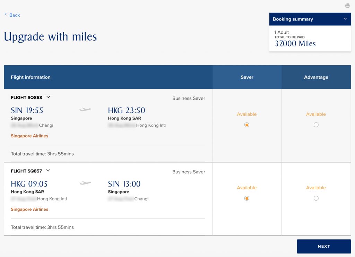355x257 pixels.
Task: Select Saver fare for flight SQ868
Action: pos(246,125)
